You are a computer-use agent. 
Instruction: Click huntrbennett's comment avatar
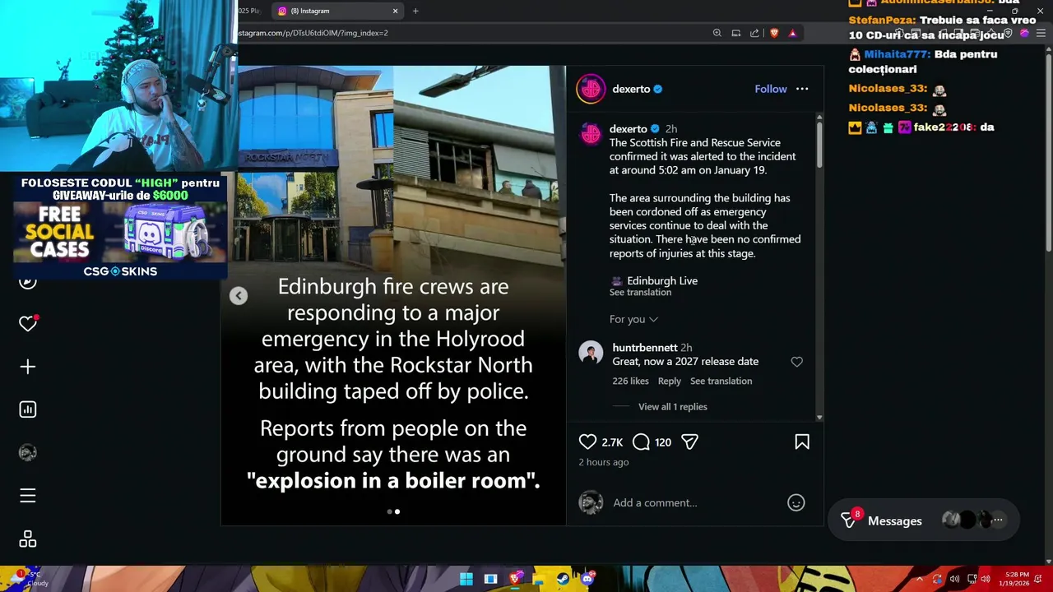click(591, 354)
